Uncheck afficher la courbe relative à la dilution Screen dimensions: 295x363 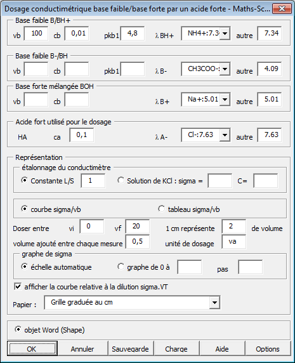click(x=18, y=287)
